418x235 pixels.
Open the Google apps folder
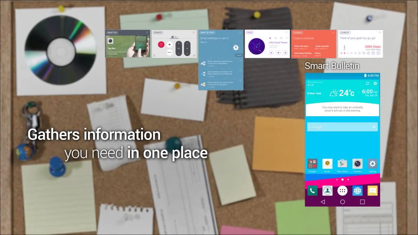312,164
